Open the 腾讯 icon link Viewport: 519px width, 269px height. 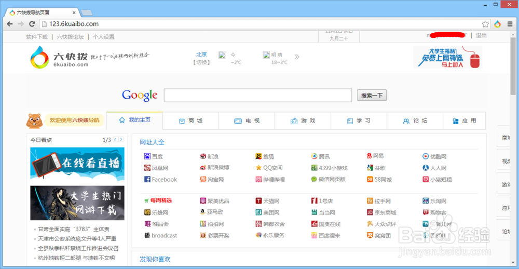[314, 156]
